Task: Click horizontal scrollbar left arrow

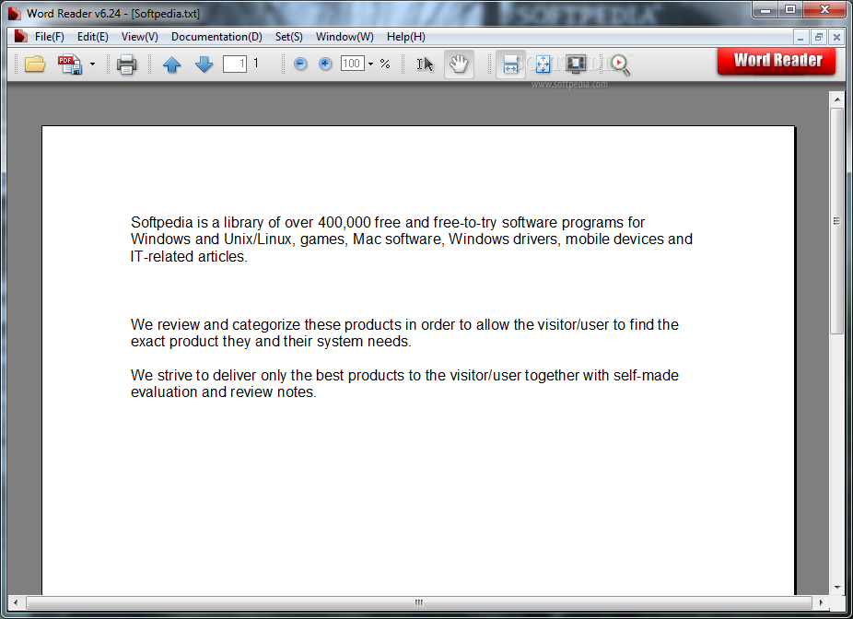Action: point(16,602)
